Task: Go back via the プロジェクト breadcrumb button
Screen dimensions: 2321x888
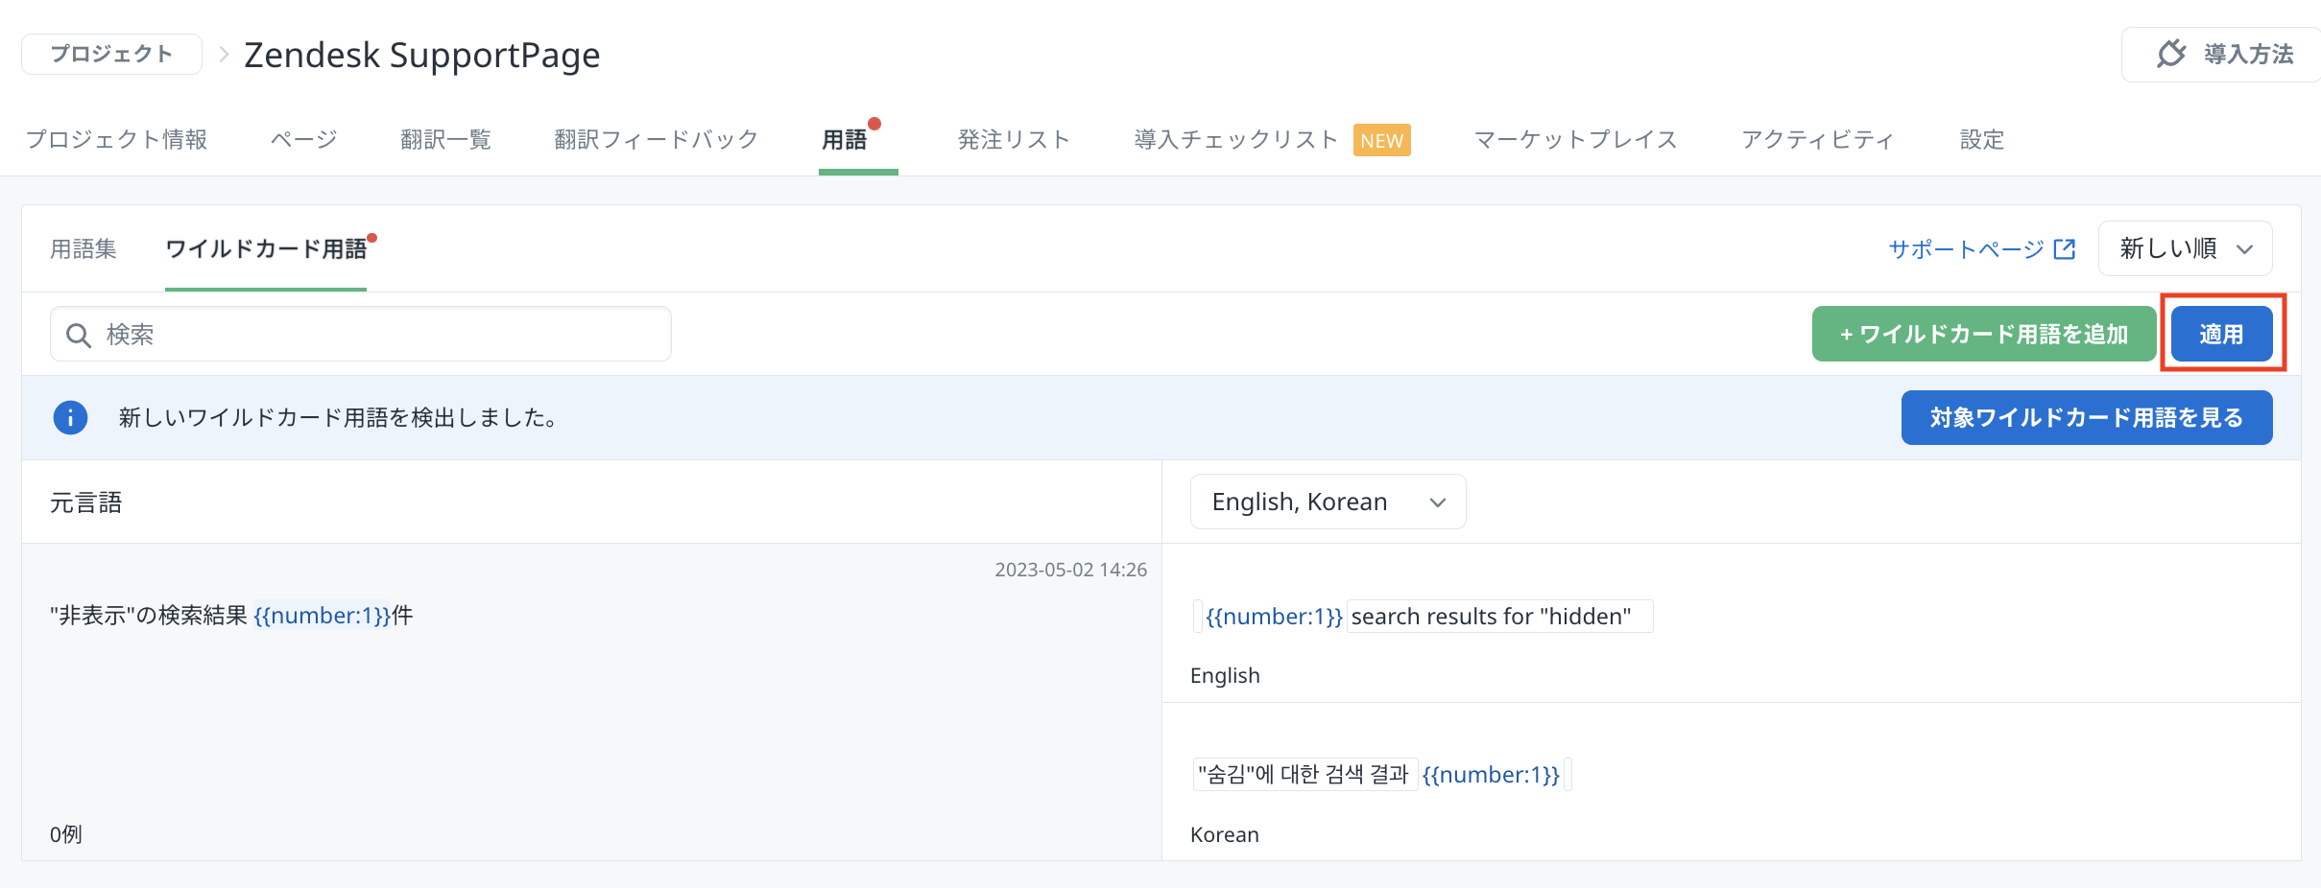Action: pos(111,55)
